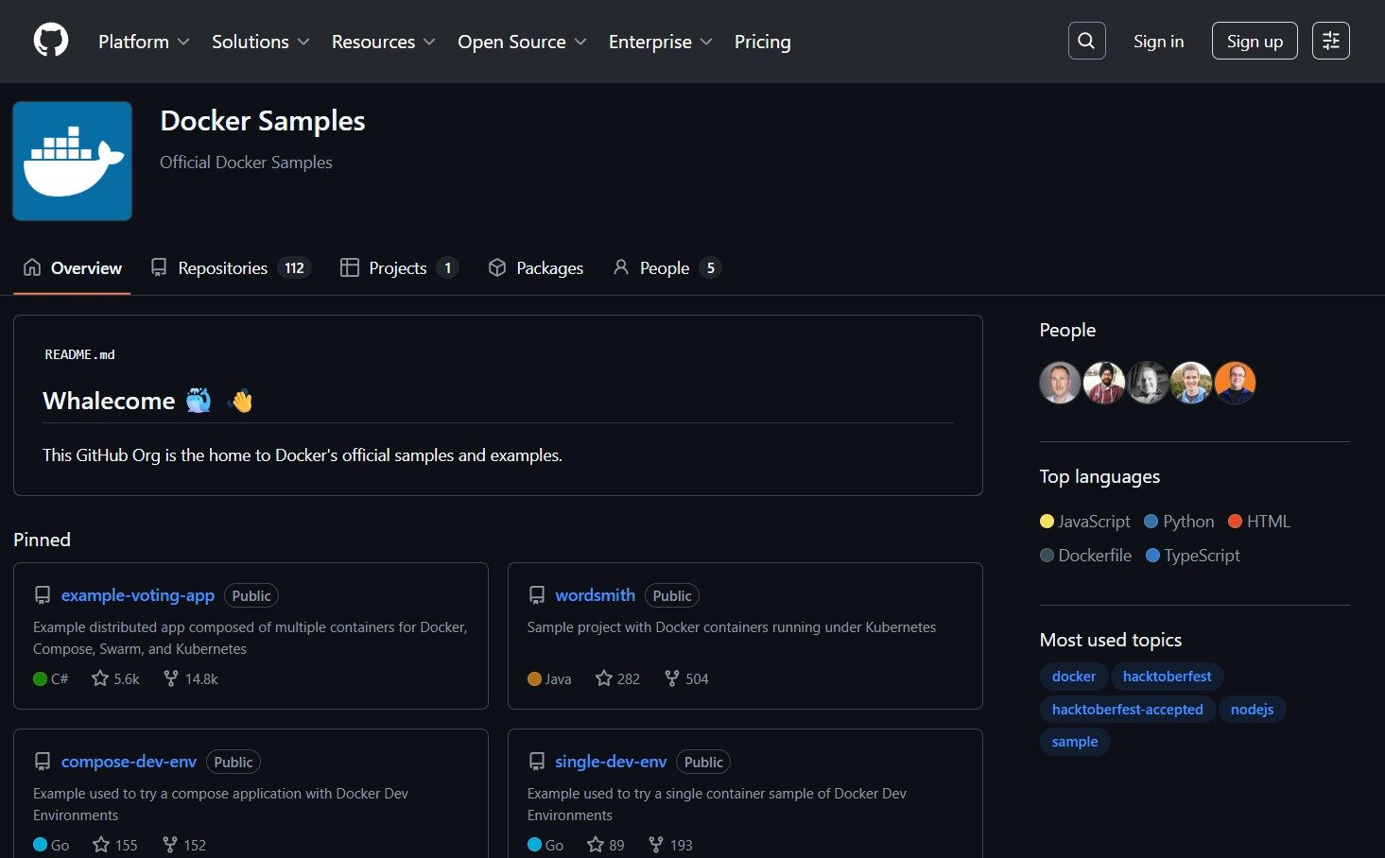
Task: Open the grayscale member avatar
Action: [1148, 383]
